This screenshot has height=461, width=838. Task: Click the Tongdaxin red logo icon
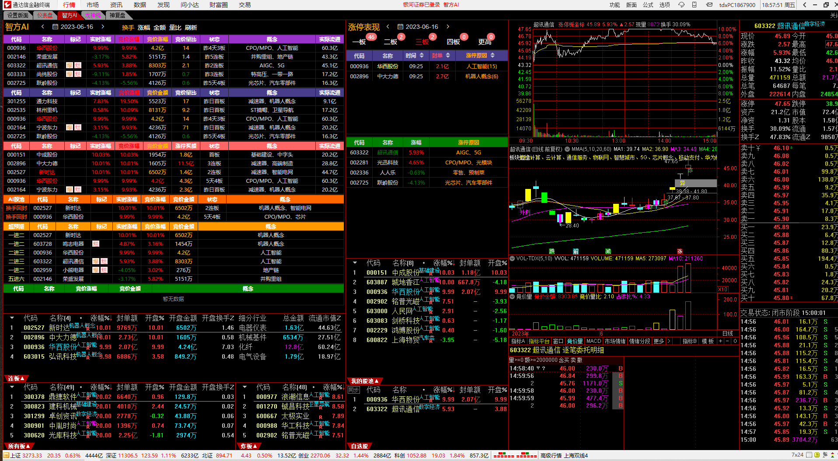(7, 5)
